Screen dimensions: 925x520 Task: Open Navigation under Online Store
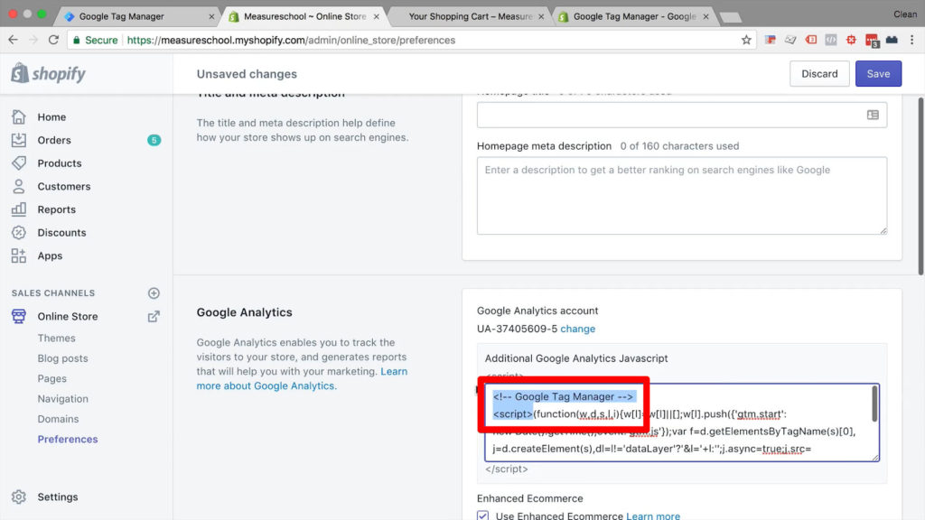tap(62, 399)
